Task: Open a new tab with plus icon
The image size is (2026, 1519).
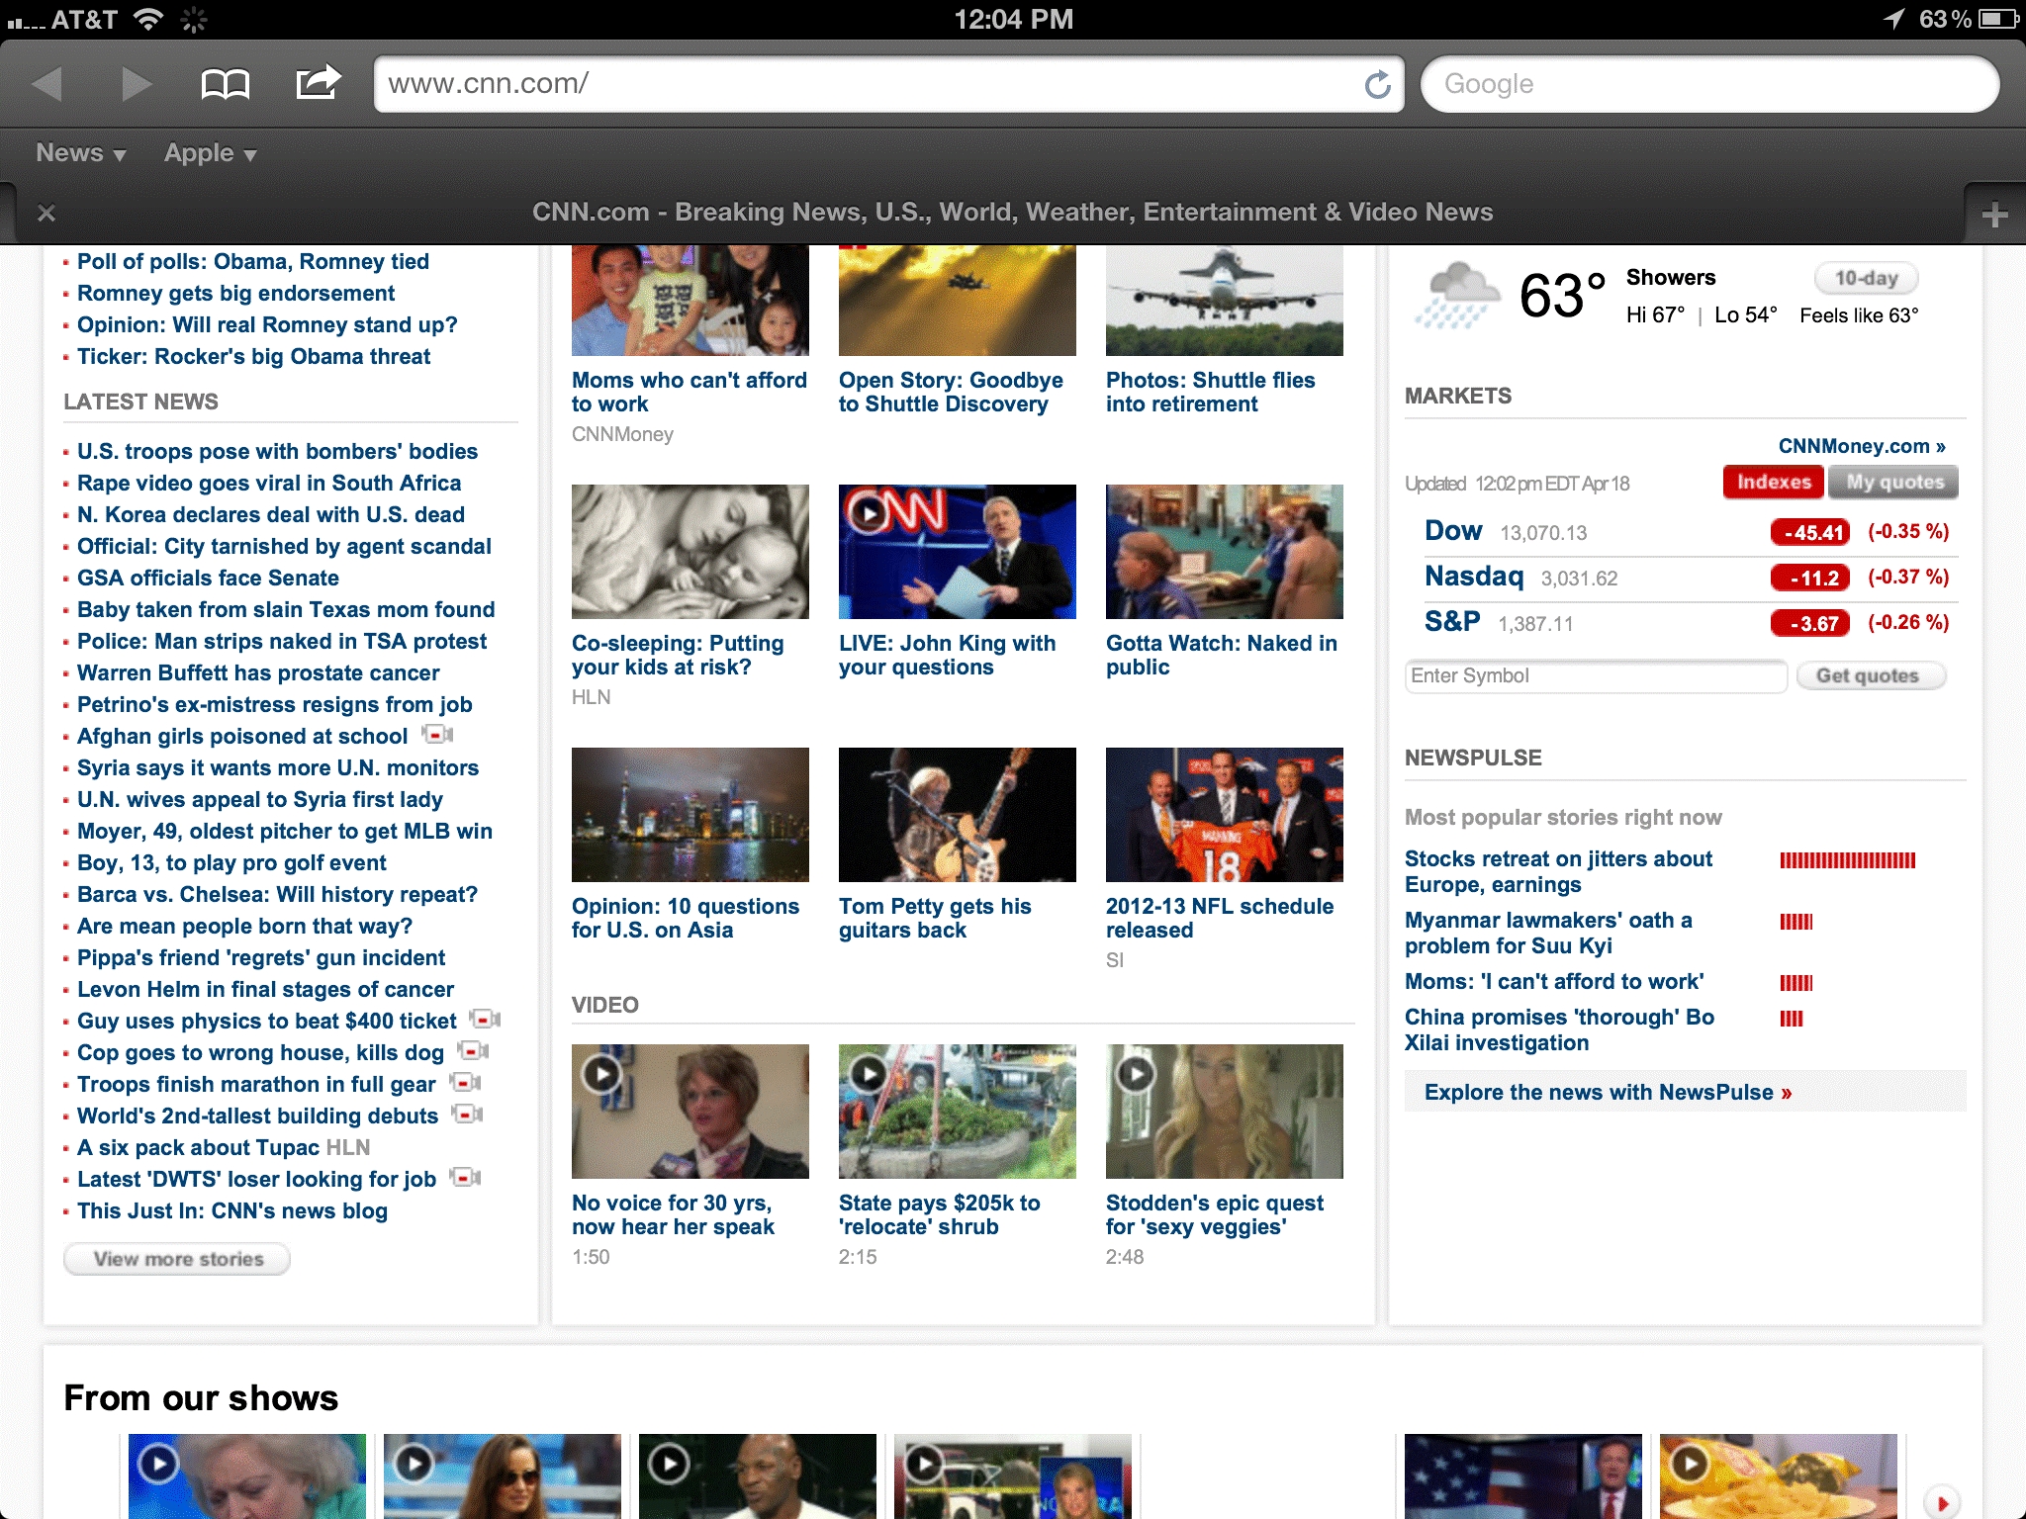Action: coord(1994,214)
